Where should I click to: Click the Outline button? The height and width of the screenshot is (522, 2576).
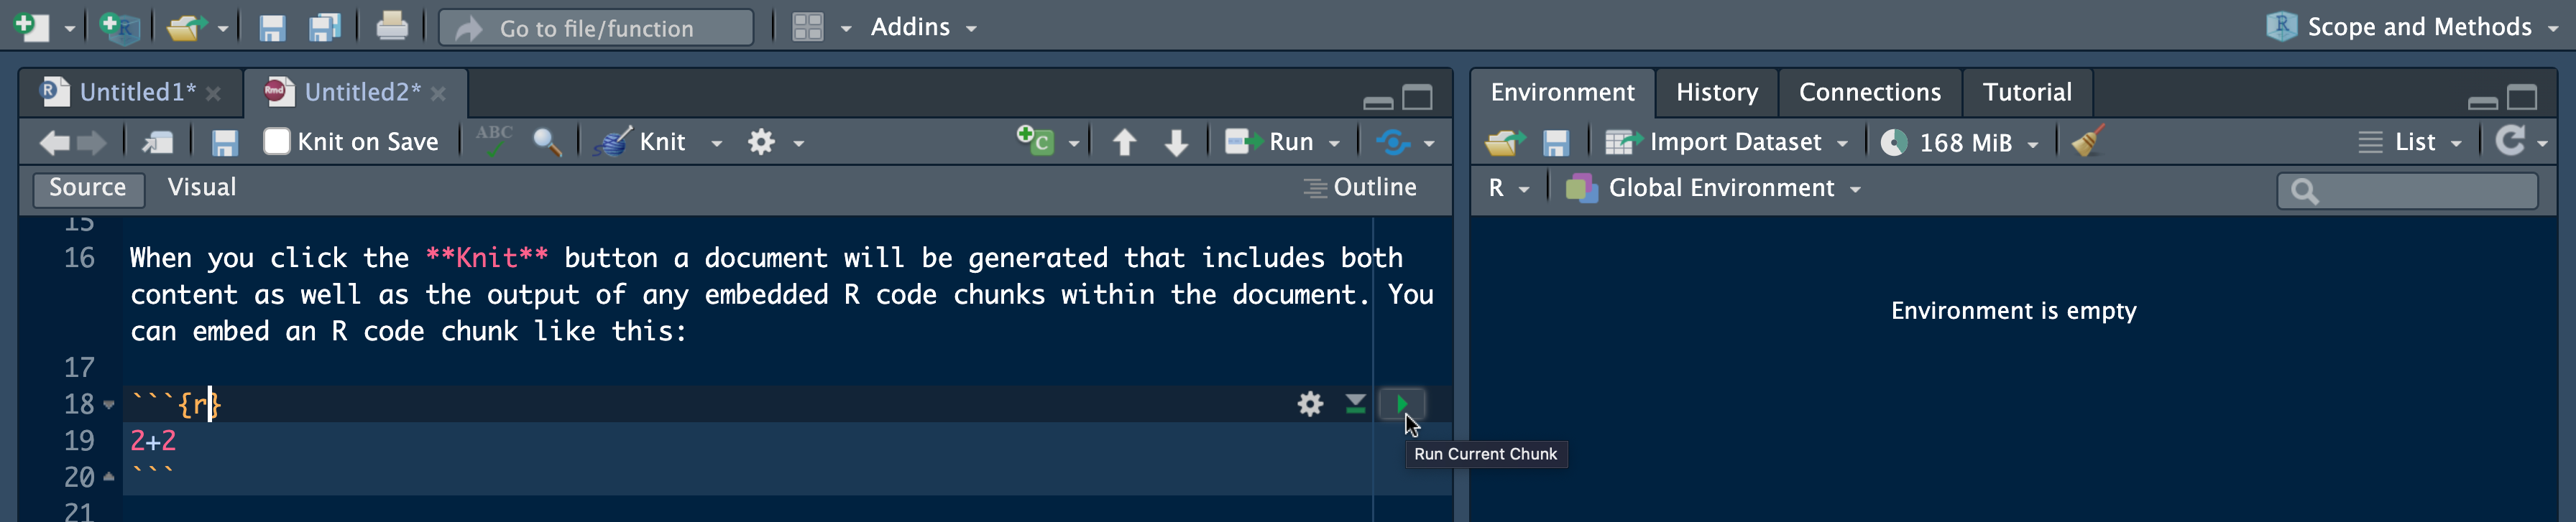[1360, 187]
